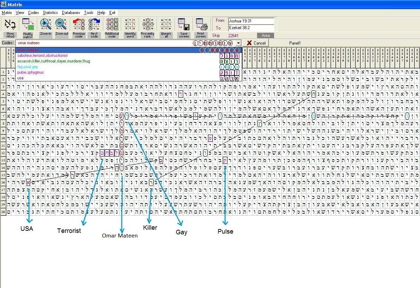Open the Help menu
The image size is (420, 288).
101,13
